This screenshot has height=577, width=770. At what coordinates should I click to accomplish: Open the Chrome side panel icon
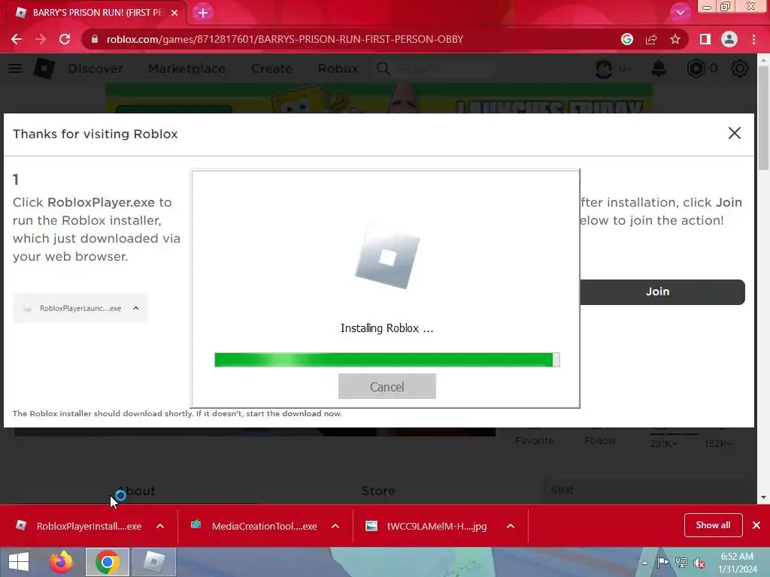click(705, 39)
